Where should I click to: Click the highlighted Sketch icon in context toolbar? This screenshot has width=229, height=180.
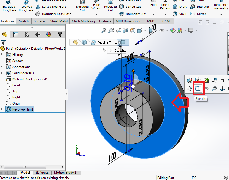[198, 88]
